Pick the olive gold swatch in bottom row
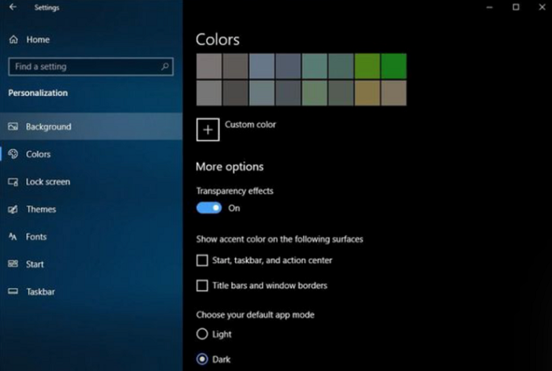The height and width of the screenshot is (371, 552). tap(367, 93)
